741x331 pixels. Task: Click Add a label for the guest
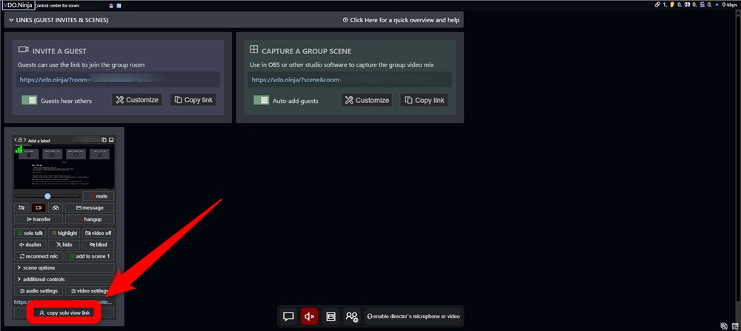coord(39,141)
